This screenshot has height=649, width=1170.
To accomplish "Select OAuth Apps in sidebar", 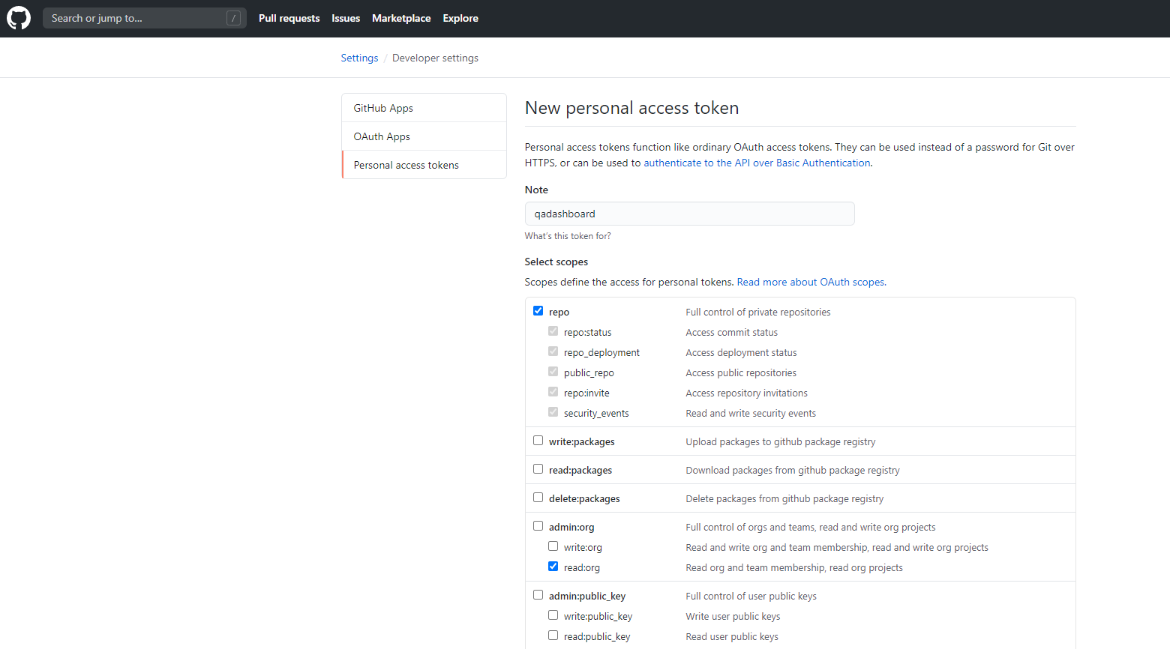I will point(424,136).
